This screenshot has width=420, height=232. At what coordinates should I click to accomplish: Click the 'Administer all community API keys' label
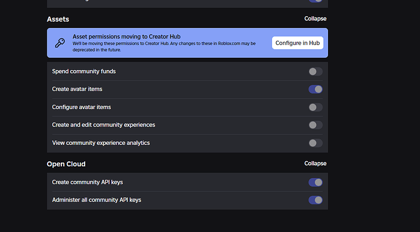(x=96, y=200)
